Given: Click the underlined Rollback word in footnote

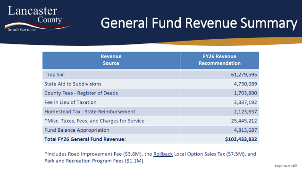Looking at the screenshot, I should click(x=163, y=154).
